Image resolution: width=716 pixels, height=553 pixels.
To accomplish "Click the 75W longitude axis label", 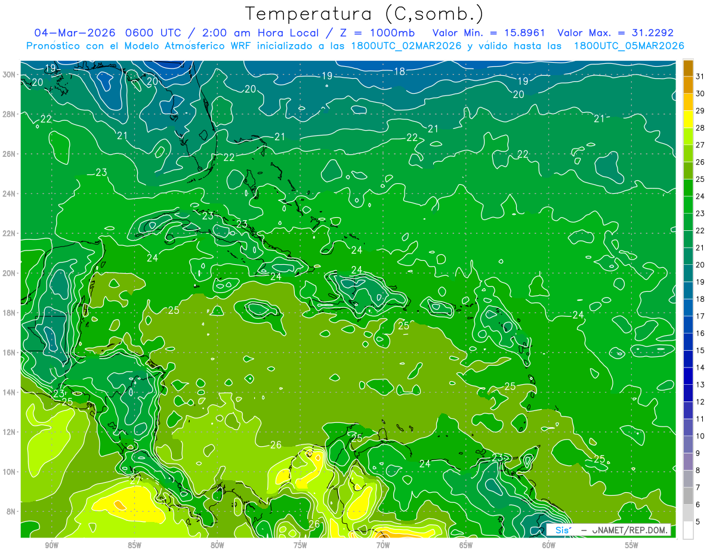I will click(x=300, y=545).
